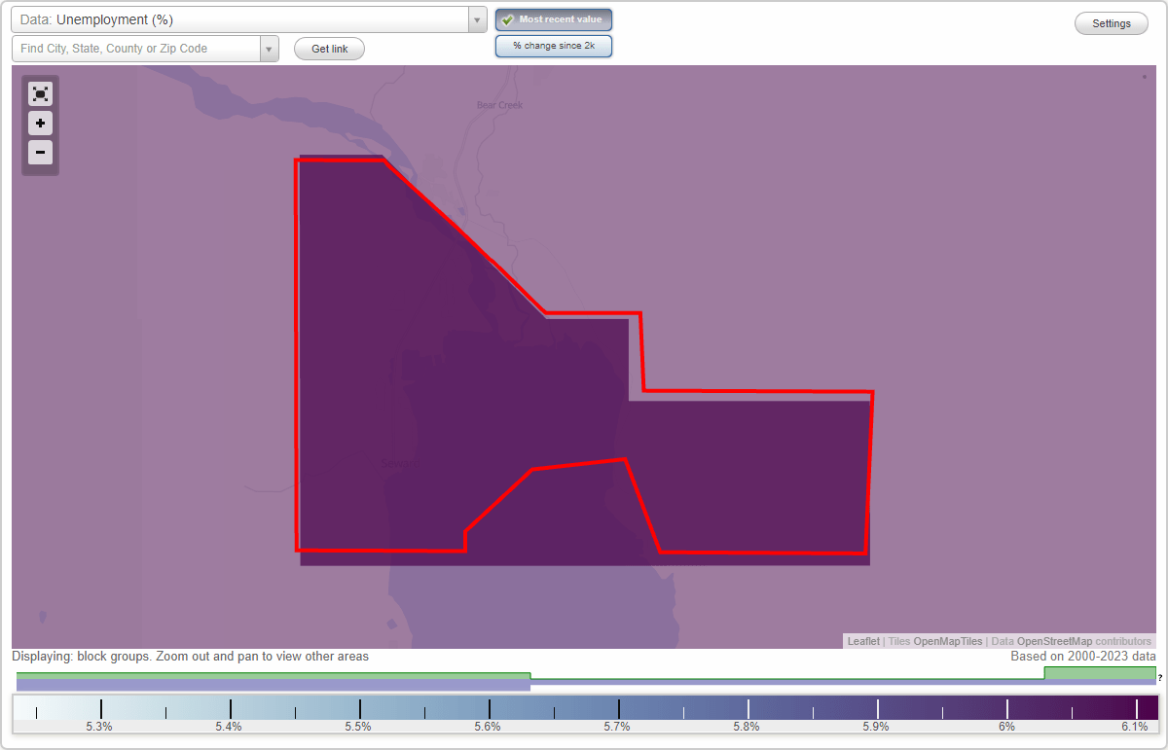Click the question mark beside histogram bar

click(1160, 677)
